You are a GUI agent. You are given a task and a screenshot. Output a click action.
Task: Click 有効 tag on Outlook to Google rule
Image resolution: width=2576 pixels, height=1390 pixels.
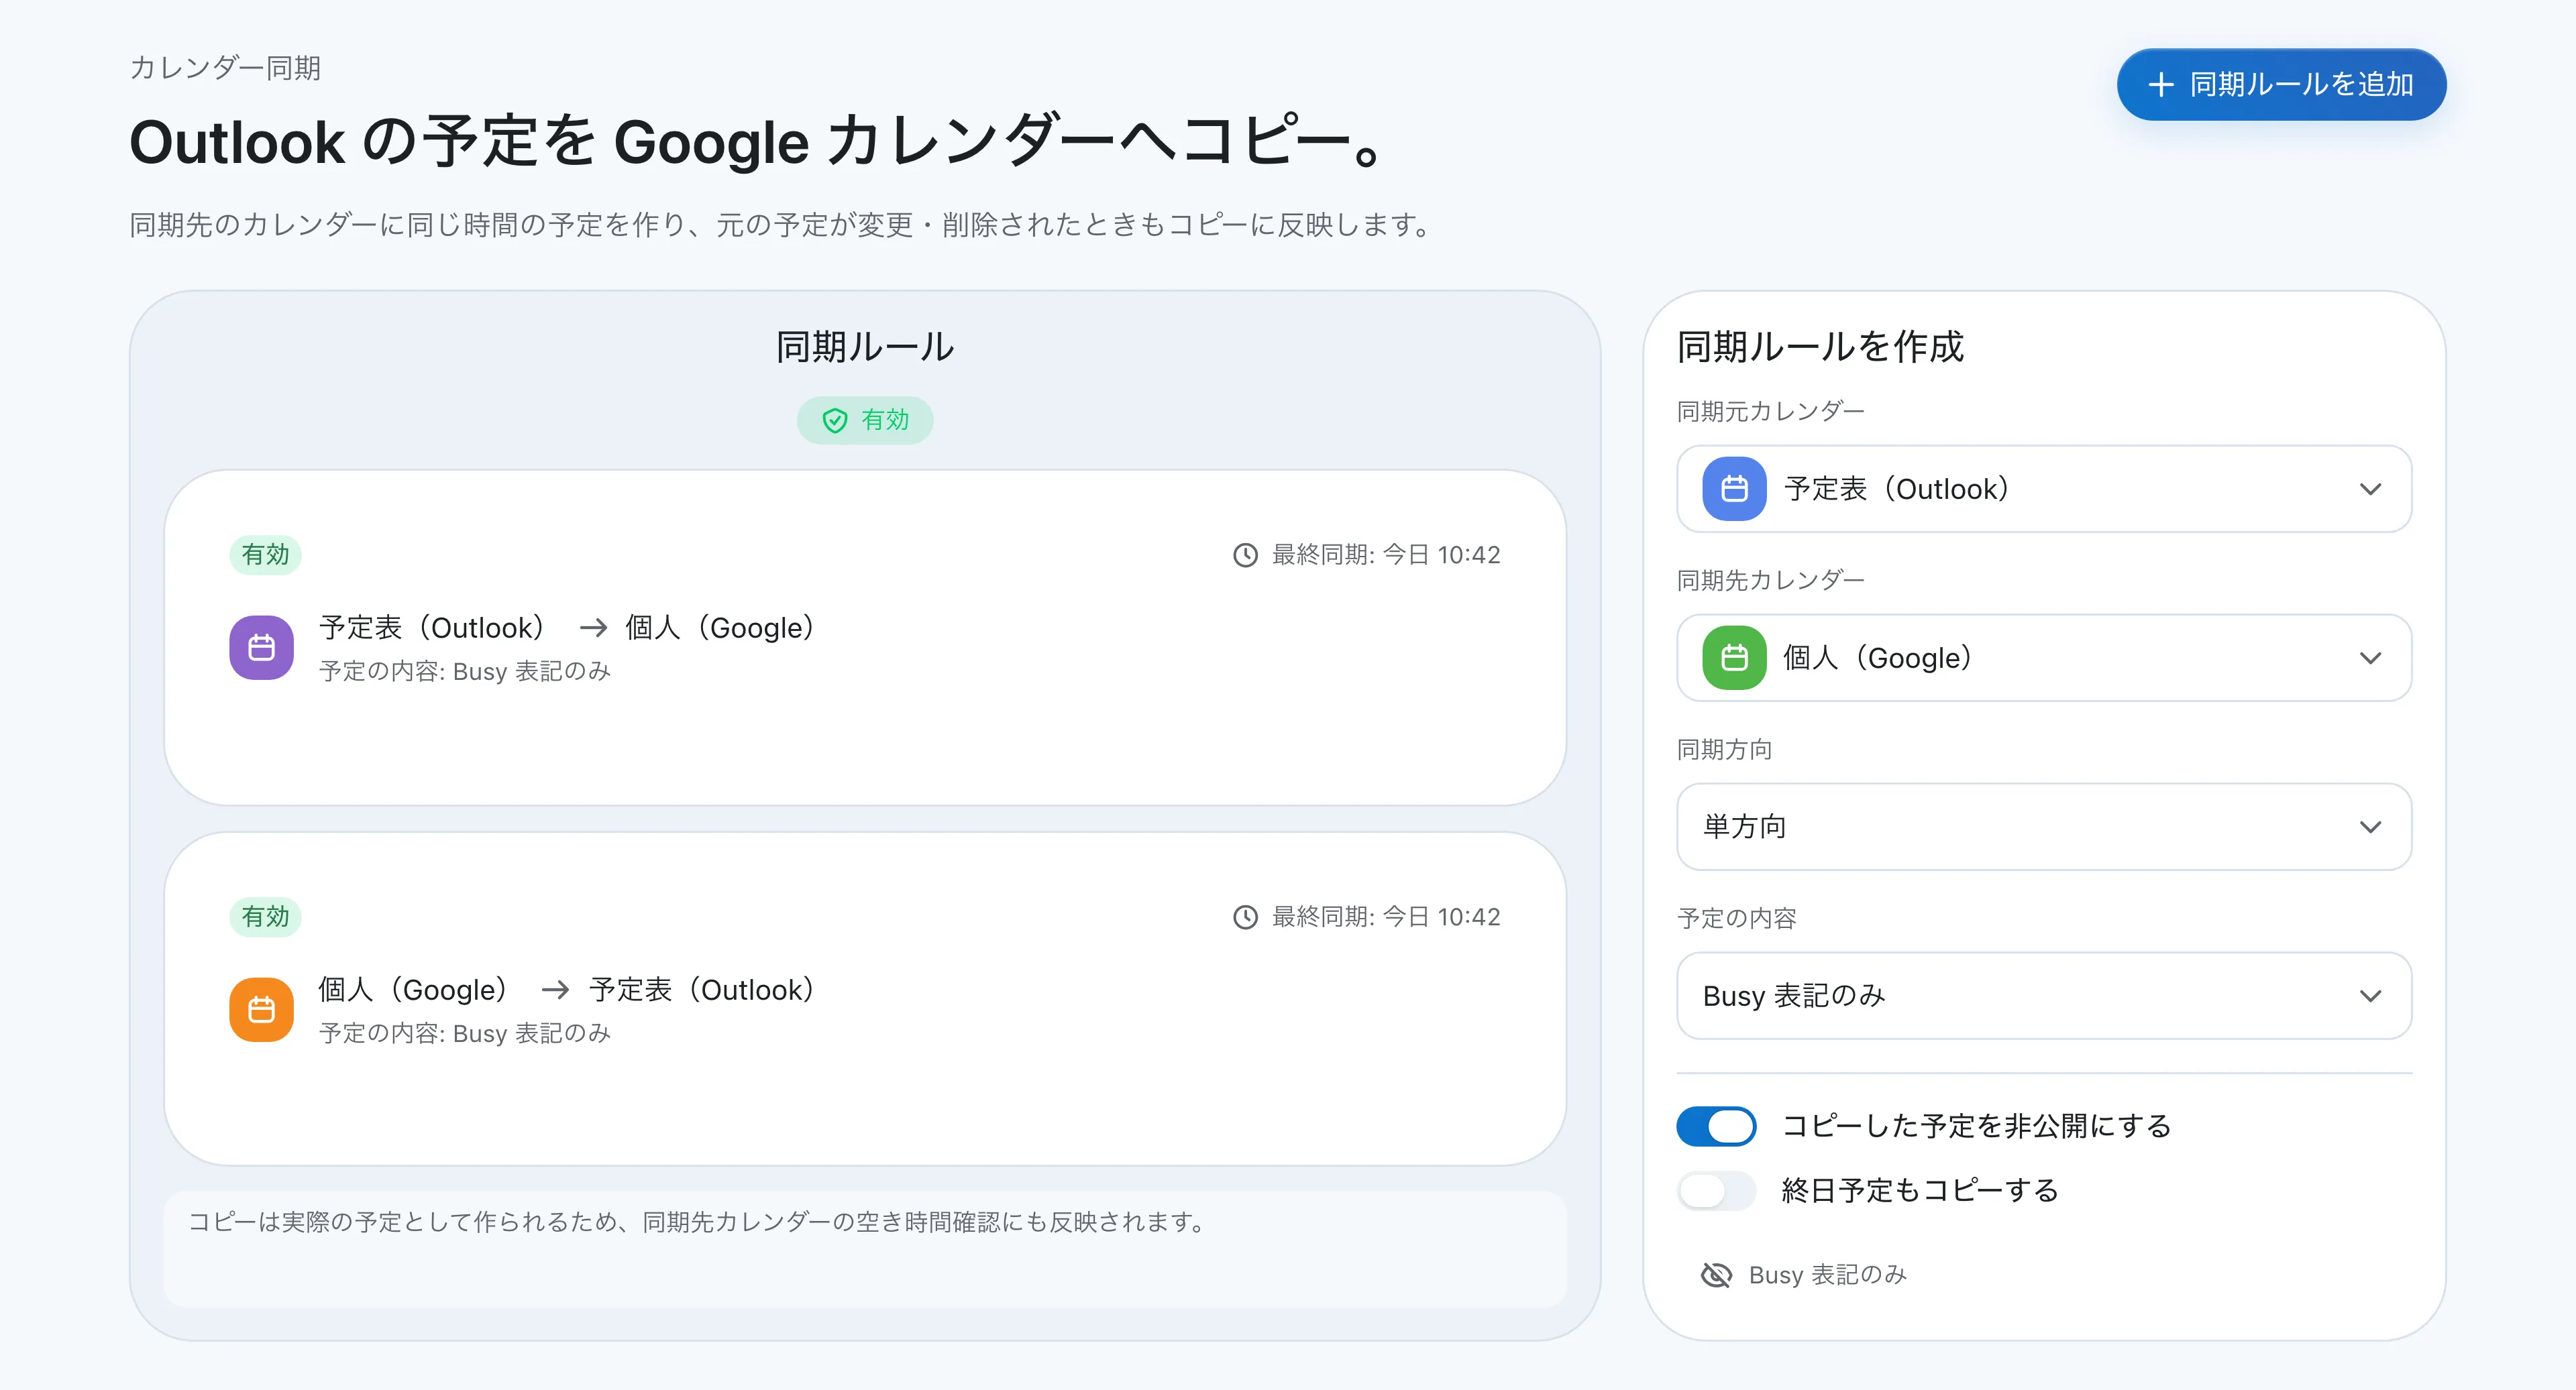265,555
